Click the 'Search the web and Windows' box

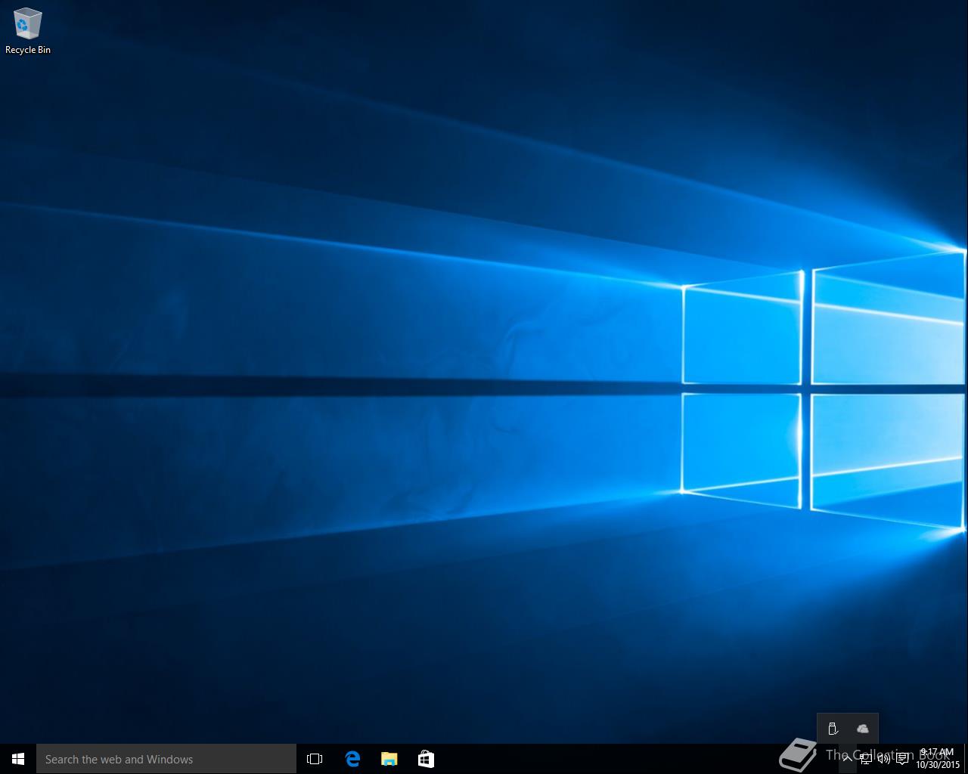tap(166, 759)
